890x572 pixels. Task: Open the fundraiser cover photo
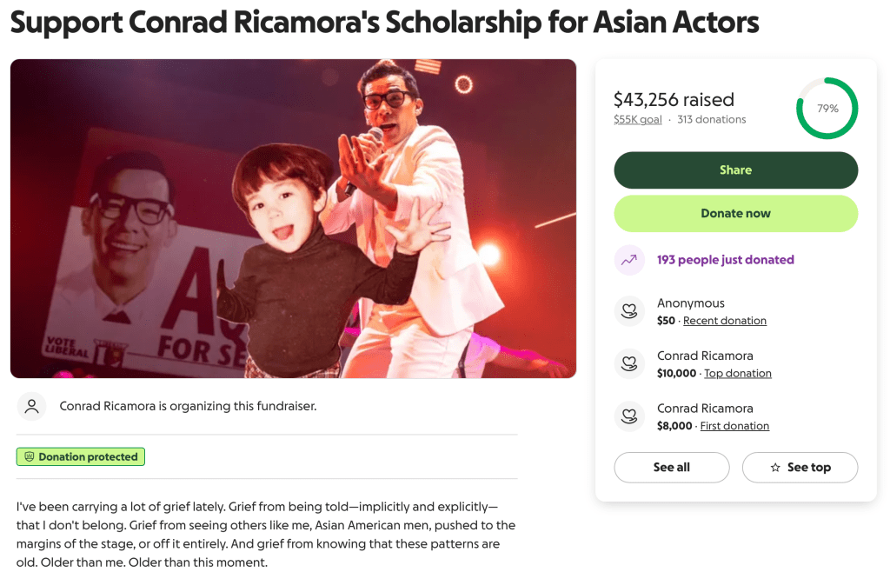(293, 218)
